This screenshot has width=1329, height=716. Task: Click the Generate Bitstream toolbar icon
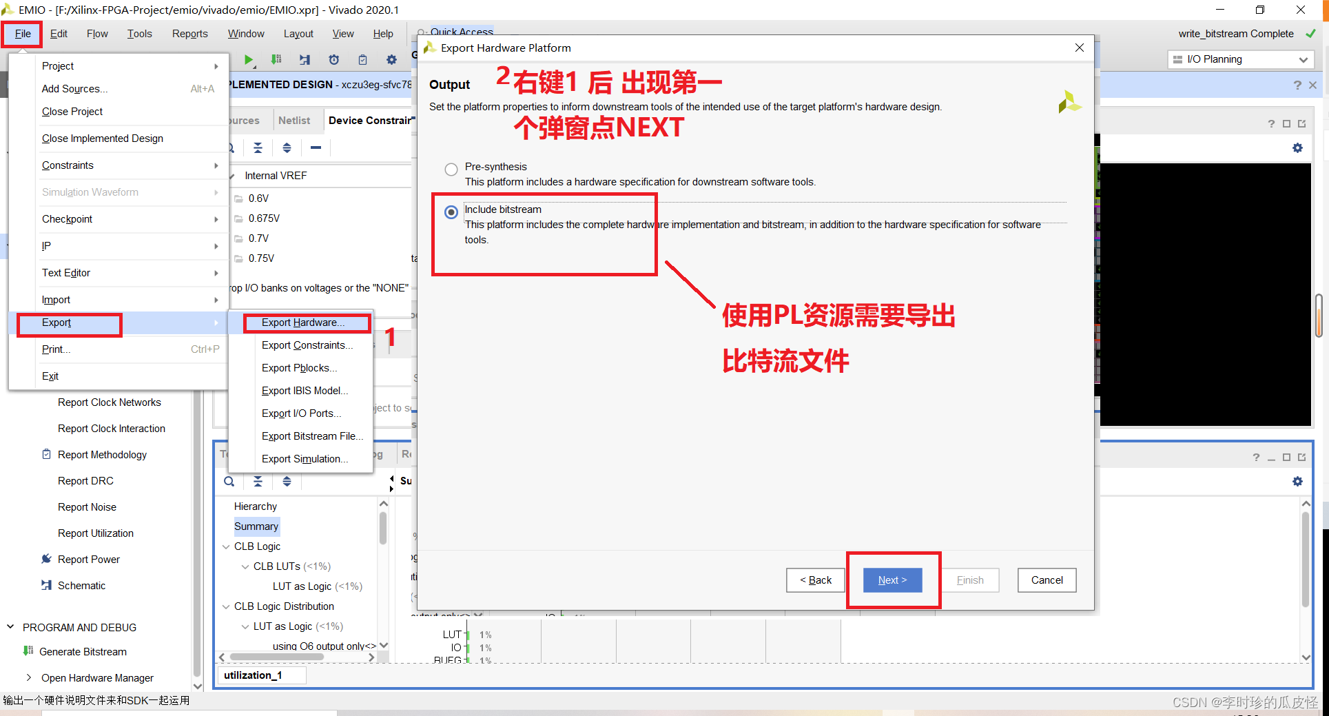276,60
